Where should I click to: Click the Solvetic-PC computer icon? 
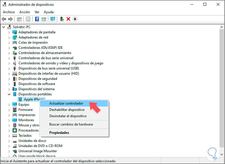[x=9, y=27]
